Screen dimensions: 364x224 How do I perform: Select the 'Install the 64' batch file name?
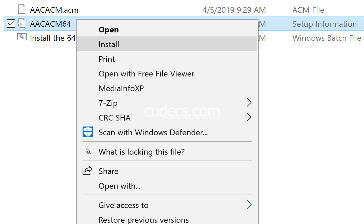pyautogui.click(x=53, y=38)
